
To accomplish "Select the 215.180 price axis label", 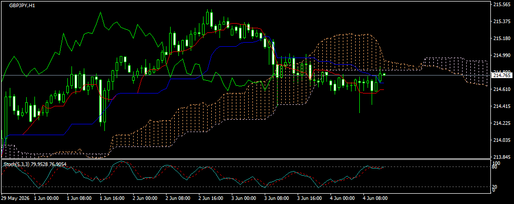I will 502,39.
